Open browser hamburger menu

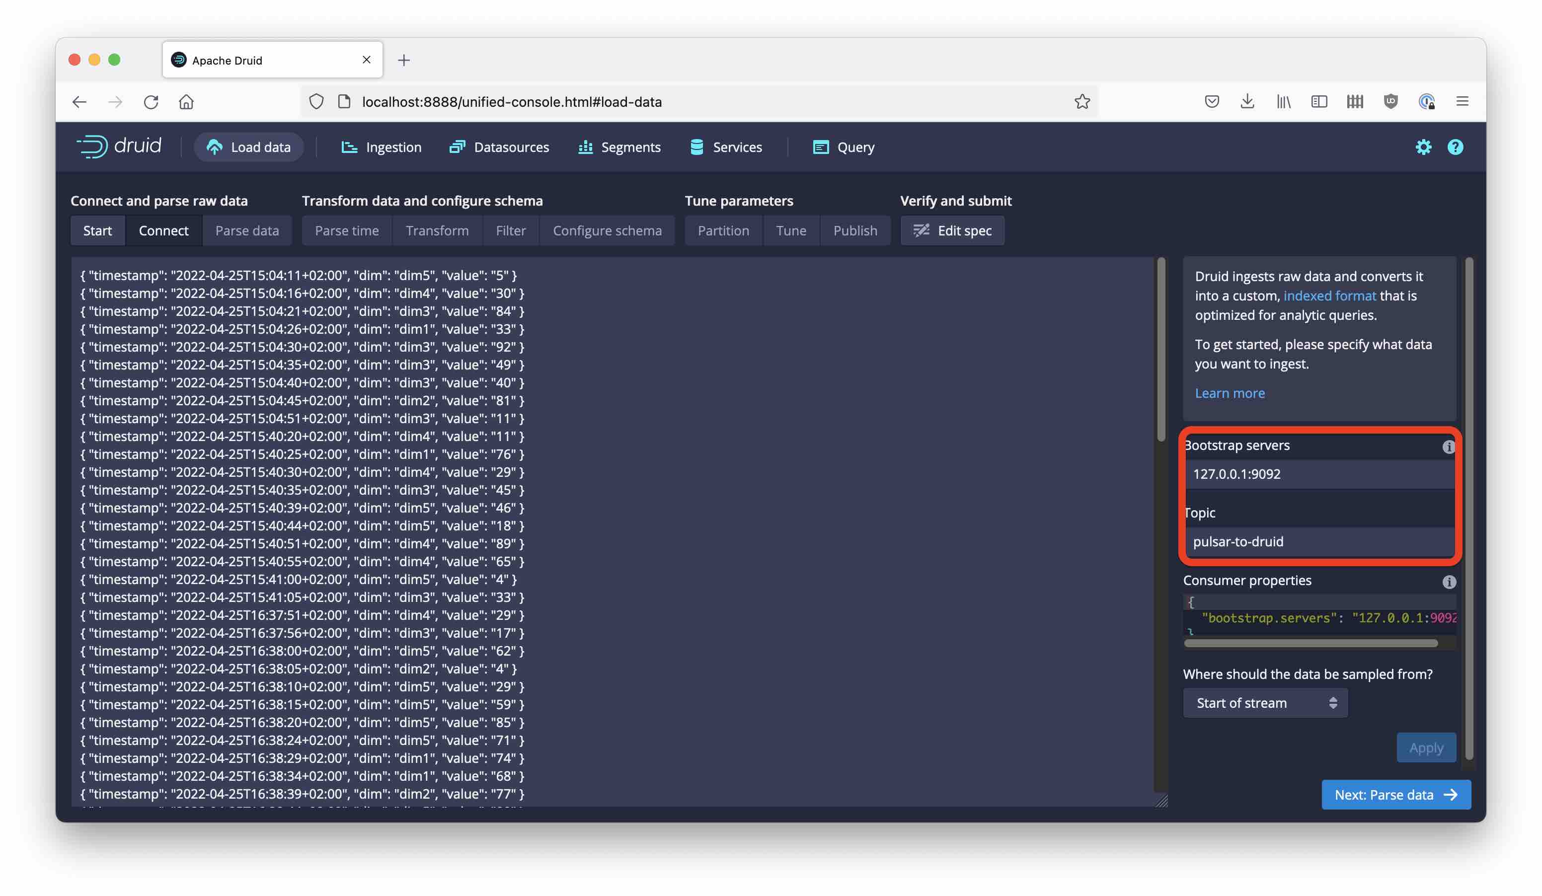tap(1462, 101)
